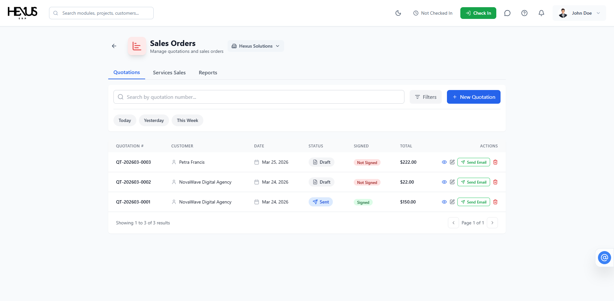Focus the global modules search box
Screen dimensions: 614x301
coord(101,13)
